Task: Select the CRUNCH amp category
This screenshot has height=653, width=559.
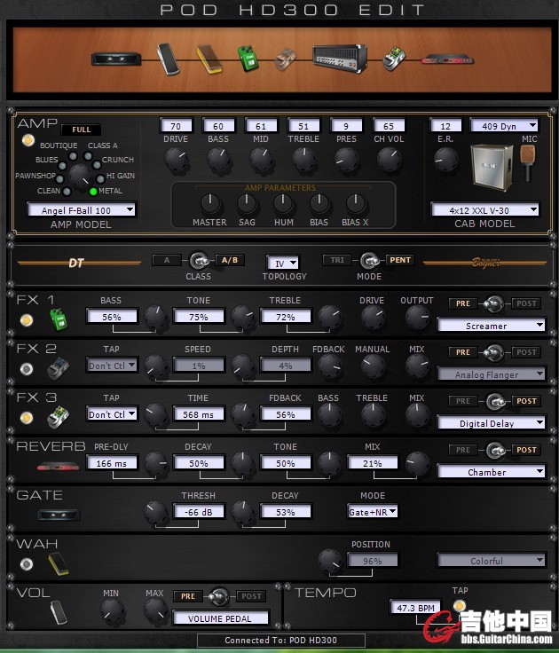Action: 97,165
